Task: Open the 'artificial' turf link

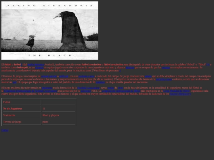Action: (x=64, y=76)
